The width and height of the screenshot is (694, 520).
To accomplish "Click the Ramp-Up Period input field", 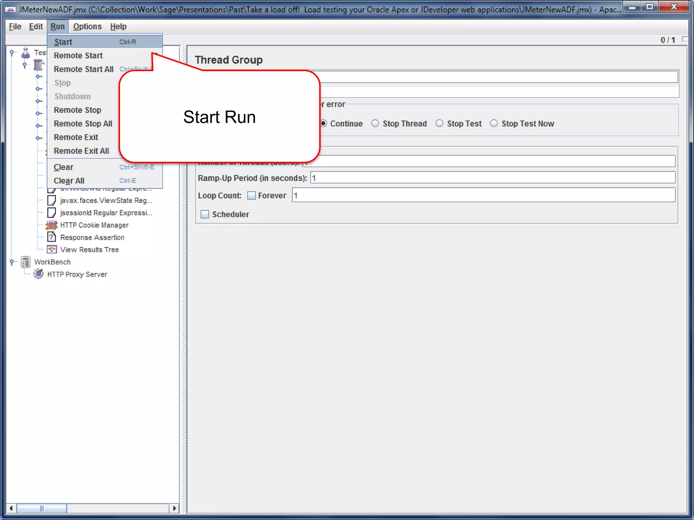I will click(493, 178).
